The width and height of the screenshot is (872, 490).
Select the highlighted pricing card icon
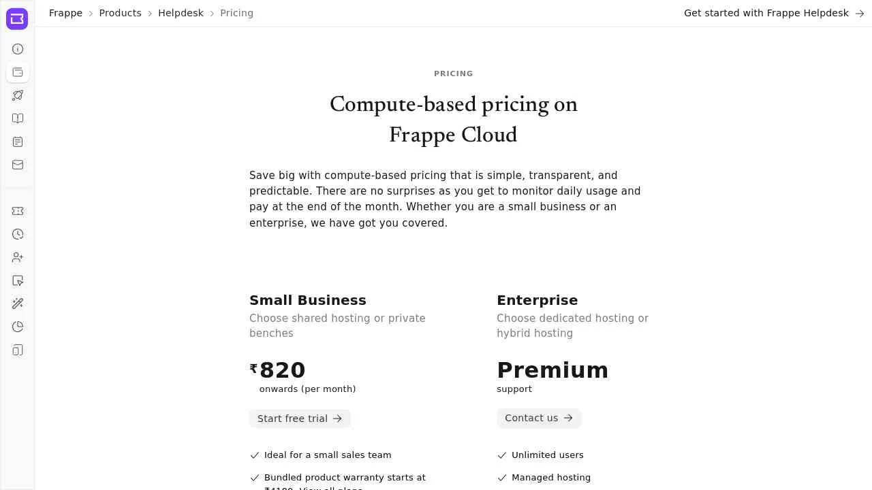[17, 72]
